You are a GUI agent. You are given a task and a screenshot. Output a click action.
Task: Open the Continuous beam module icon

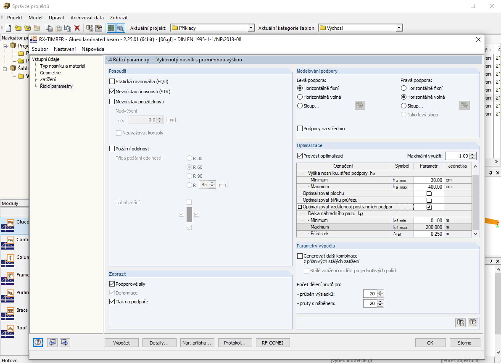click(x=8, y=242)
